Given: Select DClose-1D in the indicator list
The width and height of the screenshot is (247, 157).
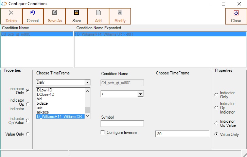Looking at the screenshot, I should [46, 94].
